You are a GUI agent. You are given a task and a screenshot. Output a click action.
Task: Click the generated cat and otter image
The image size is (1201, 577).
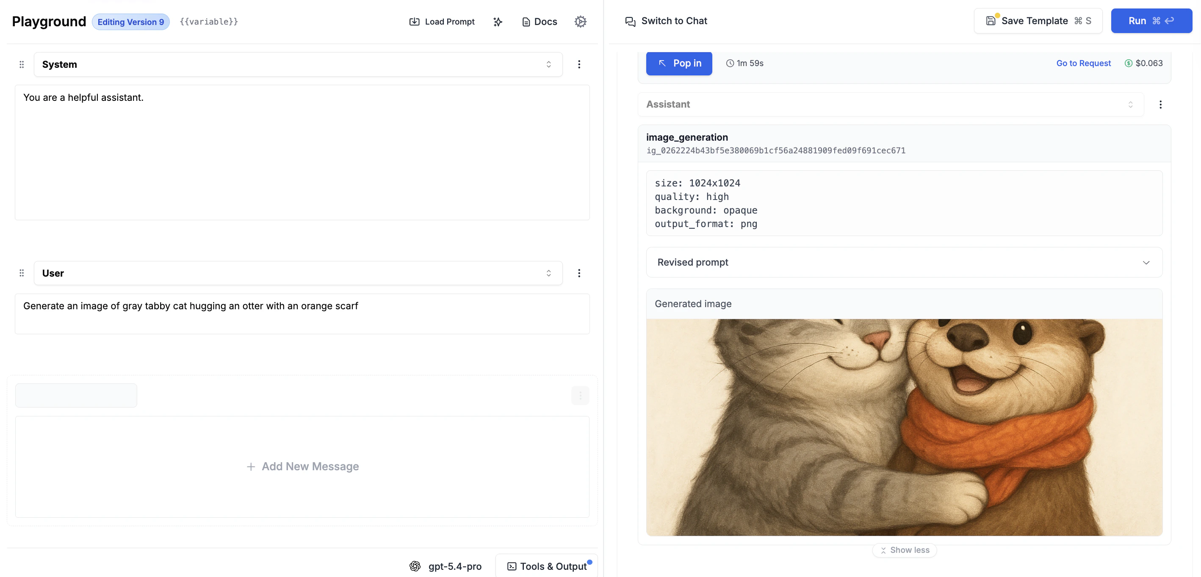(x=904, y=427)
